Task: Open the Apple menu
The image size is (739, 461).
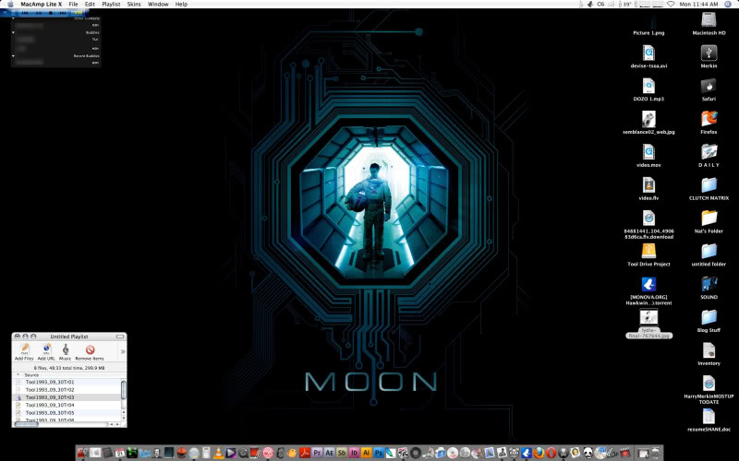Action: pyautogui.click(x=10, y=5)
